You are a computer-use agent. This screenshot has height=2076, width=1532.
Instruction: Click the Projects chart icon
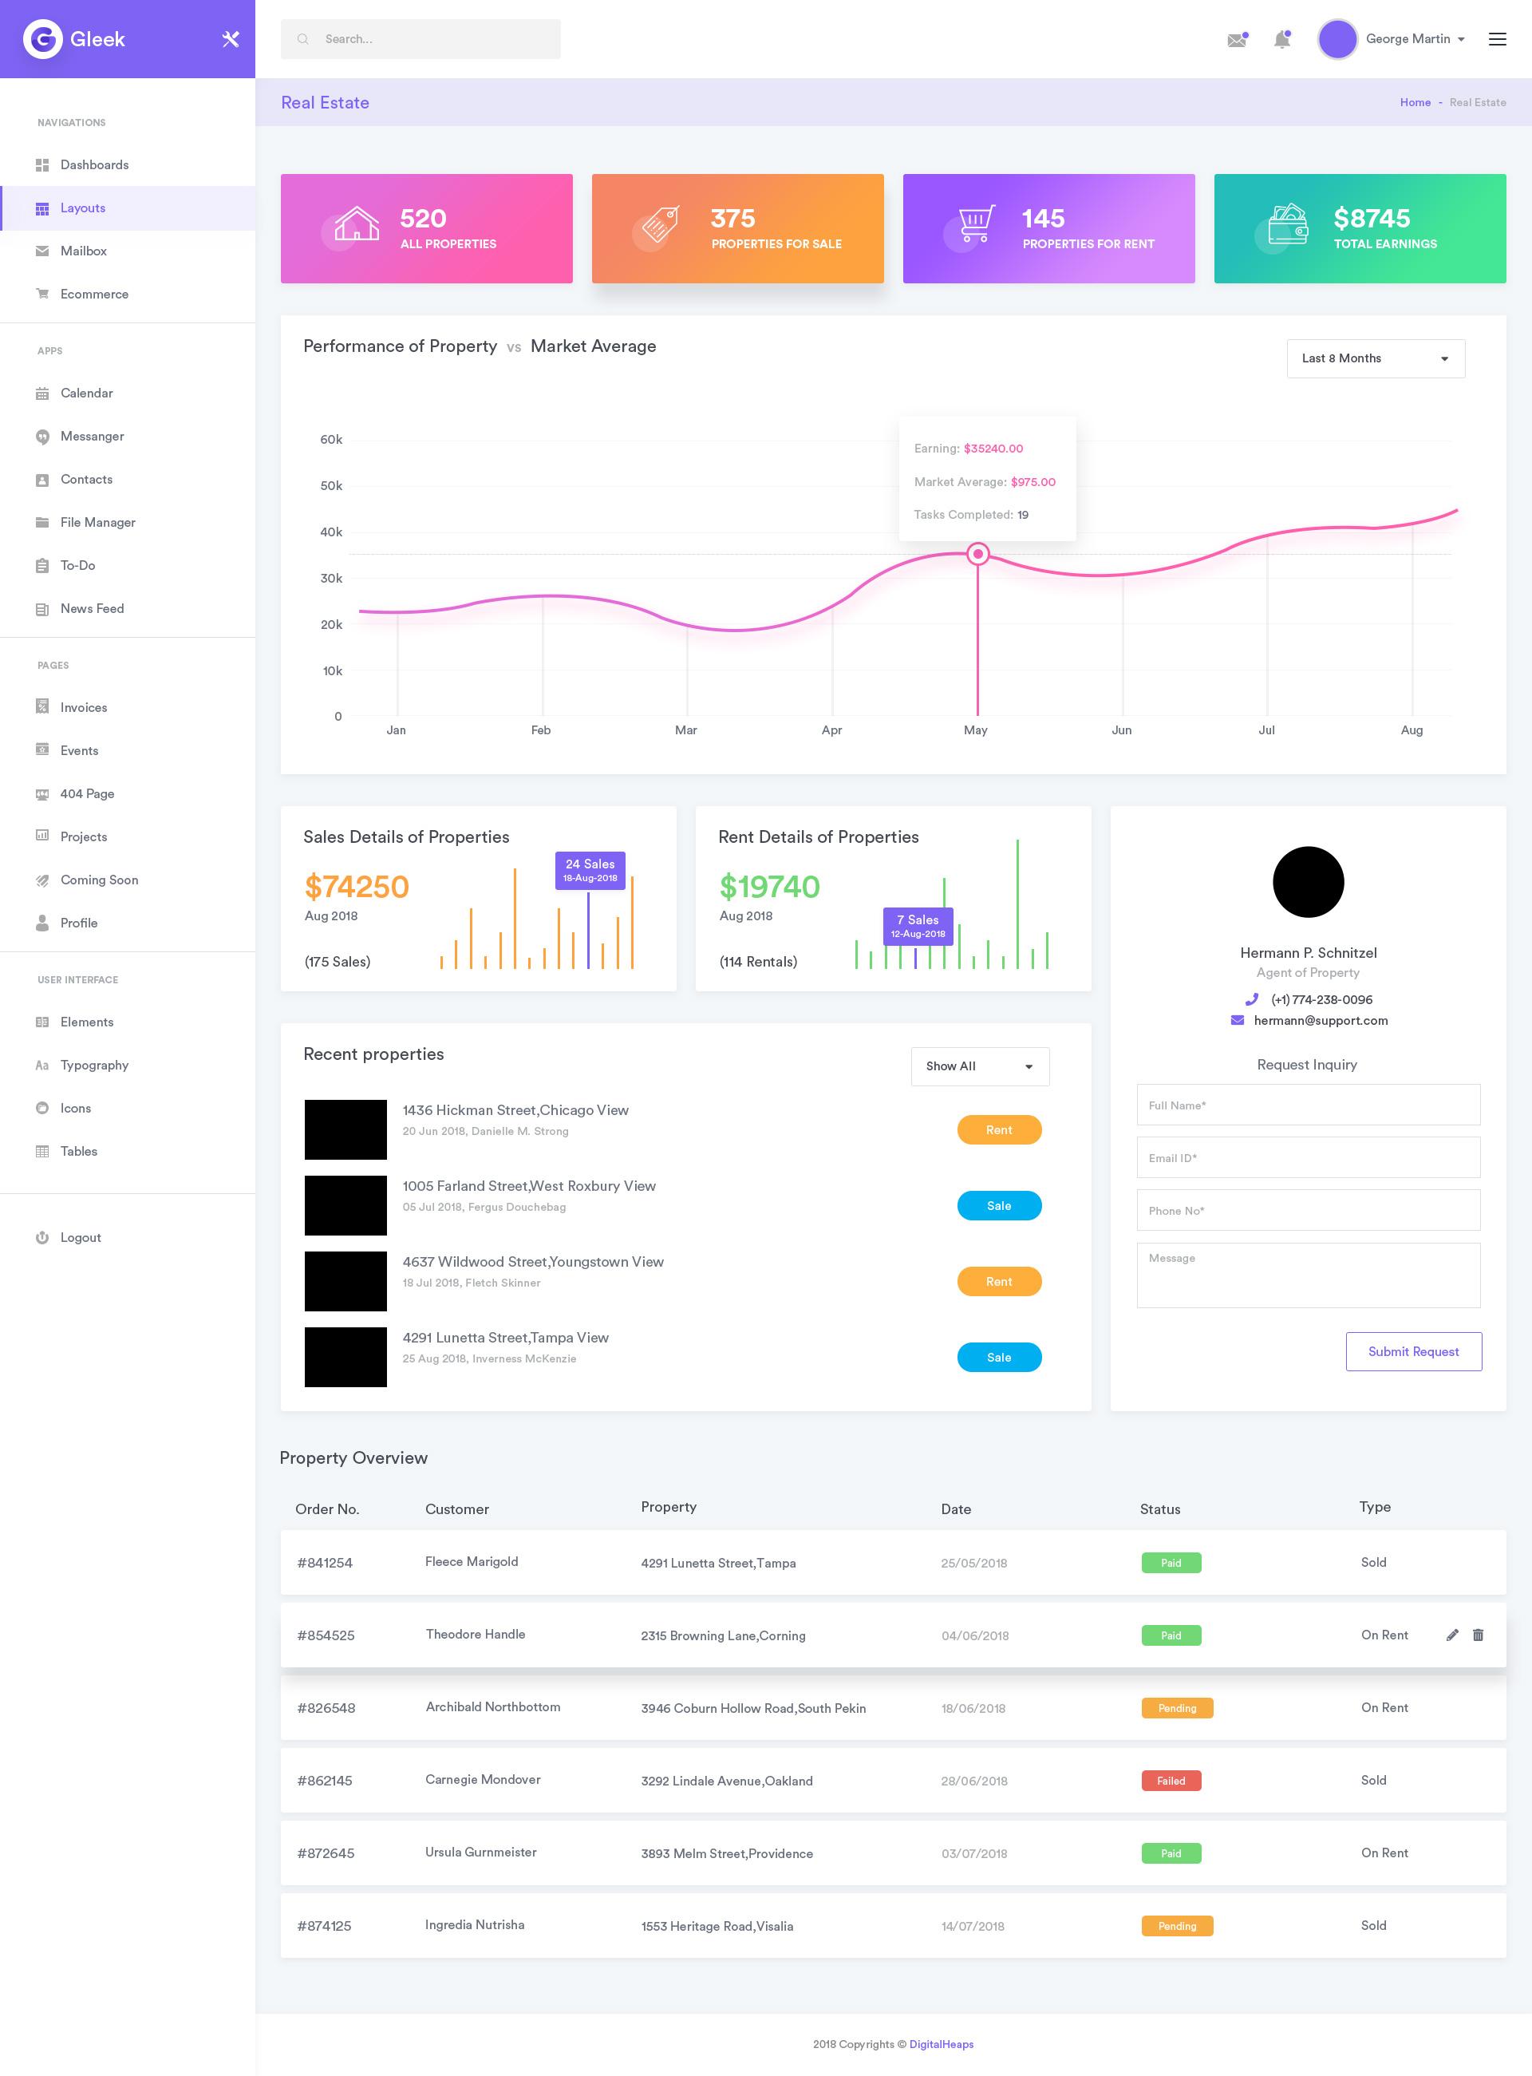pyautogui.click(x=41, y=836)
